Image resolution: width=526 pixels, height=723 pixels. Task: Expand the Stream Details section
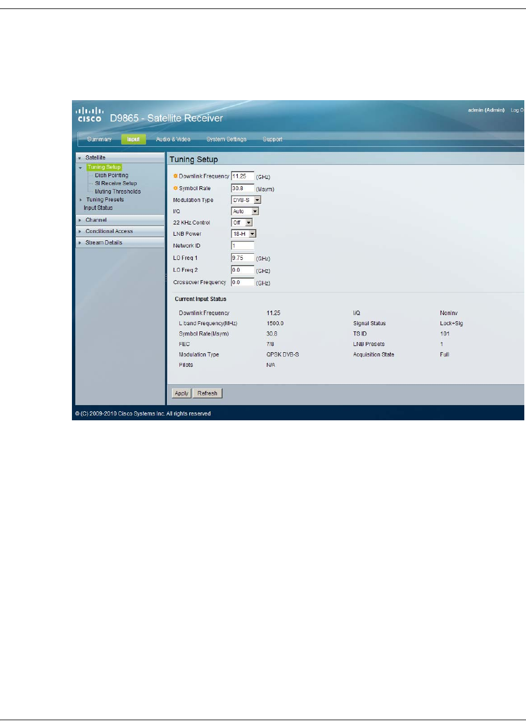120,243
